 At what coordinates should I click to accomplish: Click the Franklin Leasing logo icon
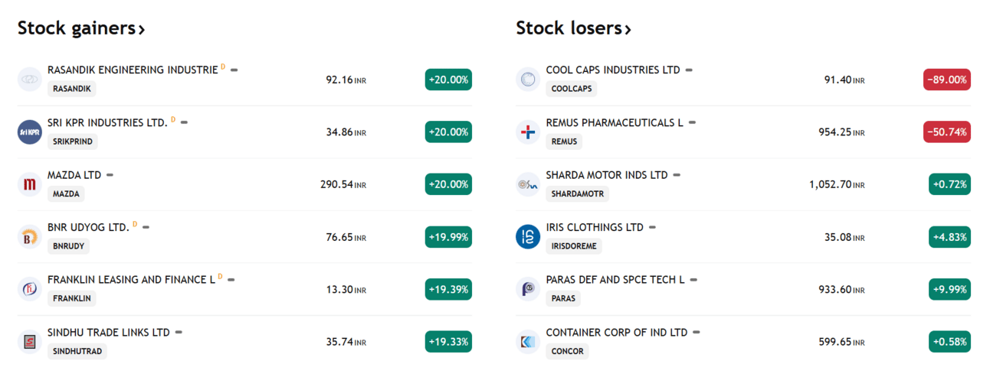tap(30, 289)
